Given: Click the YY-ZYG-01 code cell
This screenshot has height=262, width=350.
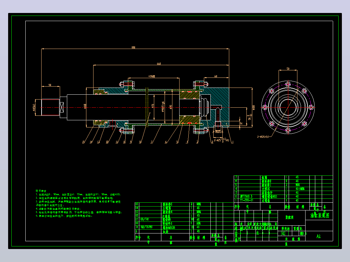Looking at the screenshot, I should click(x=247, y=200).
